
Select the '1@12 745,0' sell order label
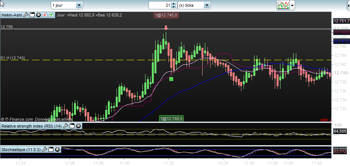point(166,15)
